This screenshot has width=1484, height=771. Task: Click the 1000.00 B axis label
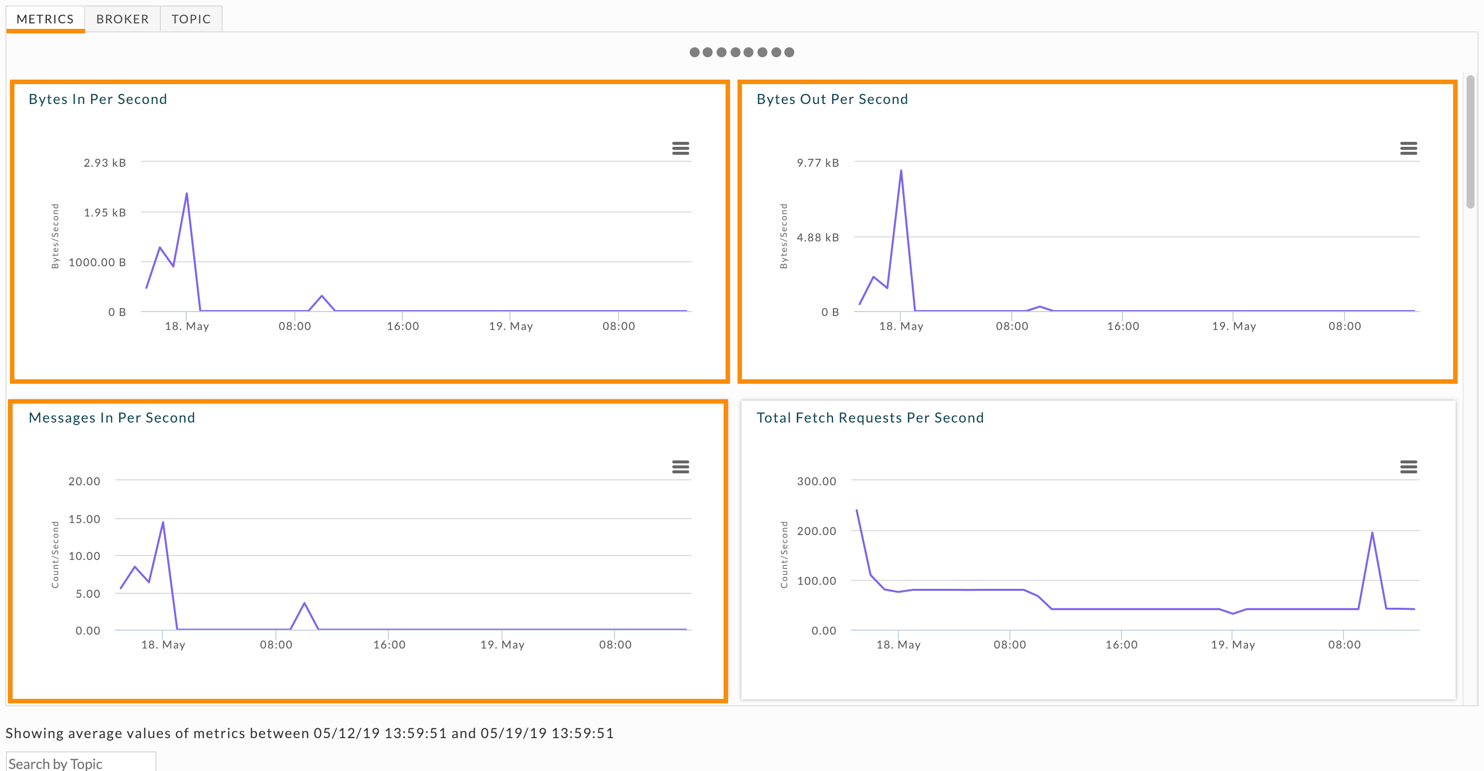click(x=97, y=263)
